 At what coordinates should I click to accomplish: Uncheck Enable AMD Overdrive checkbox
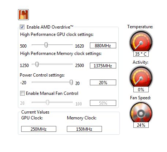click(x=22, y=27)
